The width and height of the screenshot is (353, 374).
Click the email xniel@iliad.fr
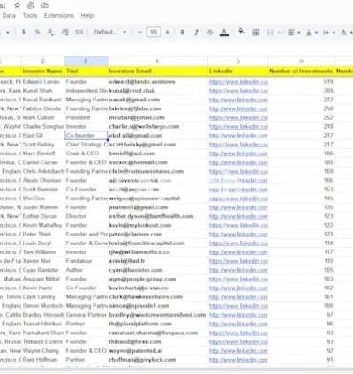[x=127, y=261]
